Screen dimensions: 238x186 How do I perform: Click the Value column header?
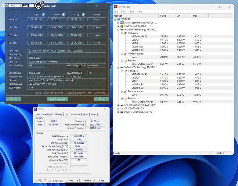[167, 16]
